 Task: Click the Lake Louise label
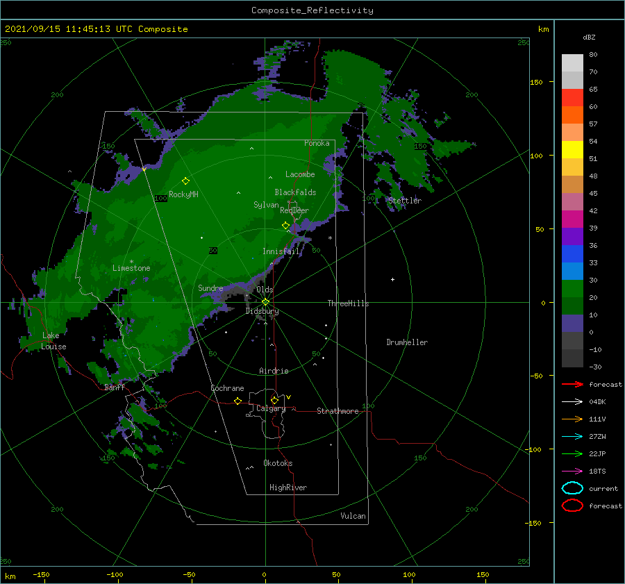tap(53, 341)
